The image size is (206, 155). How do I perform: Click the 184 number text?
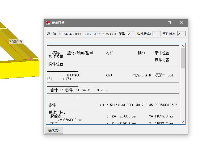click(x=49, y=79)
